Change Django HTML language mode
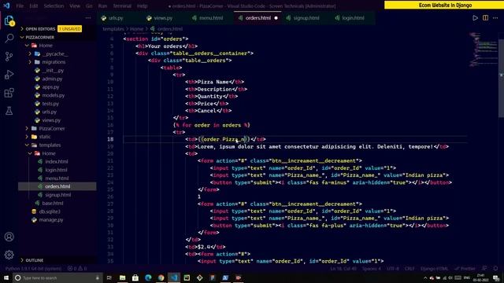Screen dimensions: 504x283 434,269
